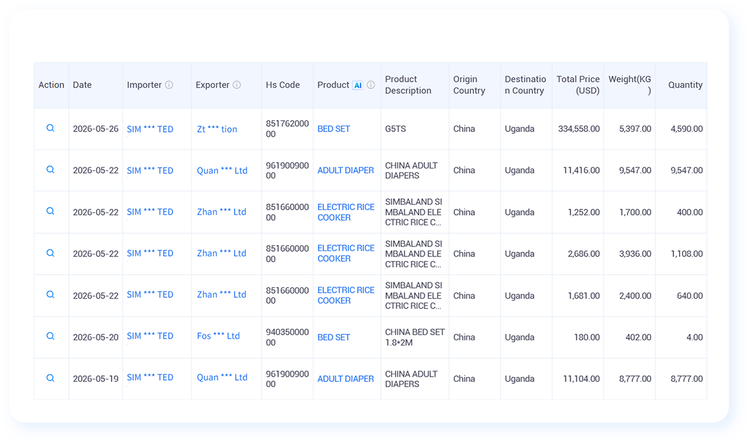
Task: Click the Quantity column header
Action: tap(686, 85)
